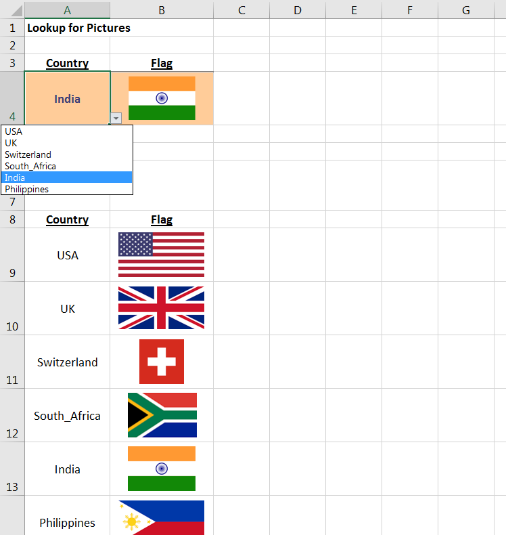Pick South_Africa in the dropdown list
Image resolution: width=506 pixels, height=535 pixels.
coord(66,166)
